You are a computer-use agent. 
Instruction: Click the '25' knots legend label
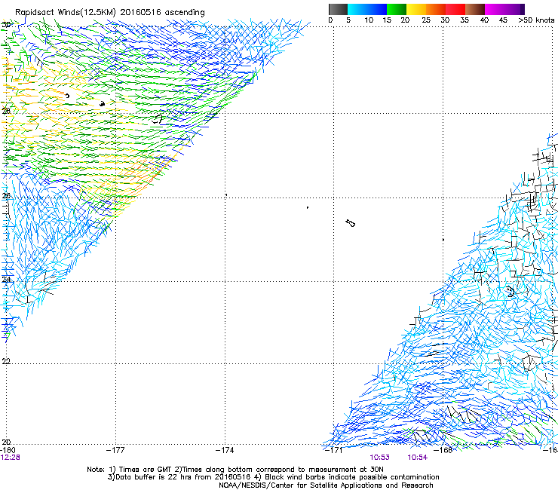pos(426,20)
